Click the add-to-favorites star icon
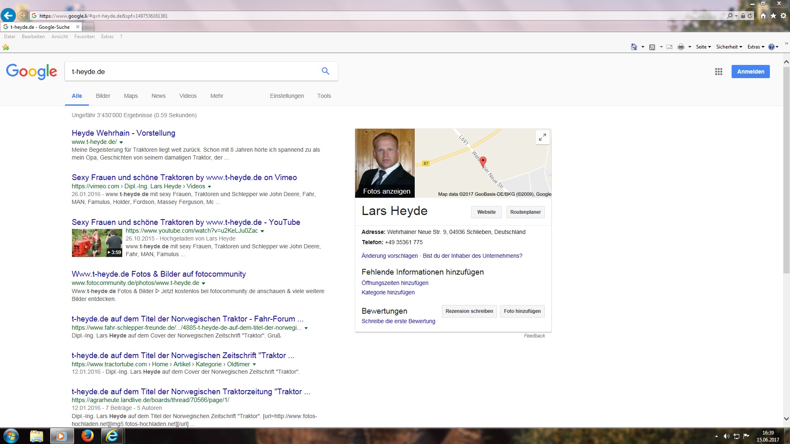 click(x=6, y=47)
